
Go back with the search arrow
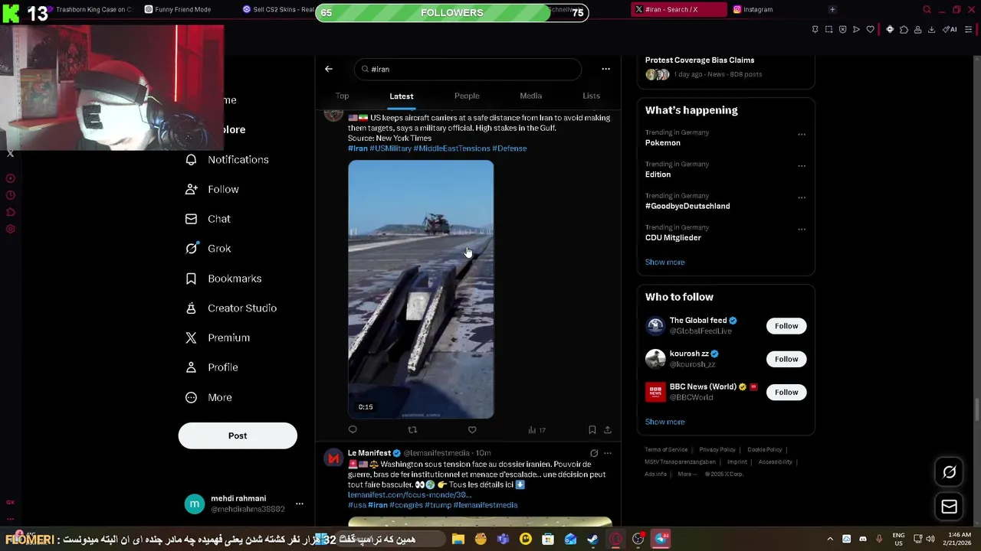tap(329, 69)
